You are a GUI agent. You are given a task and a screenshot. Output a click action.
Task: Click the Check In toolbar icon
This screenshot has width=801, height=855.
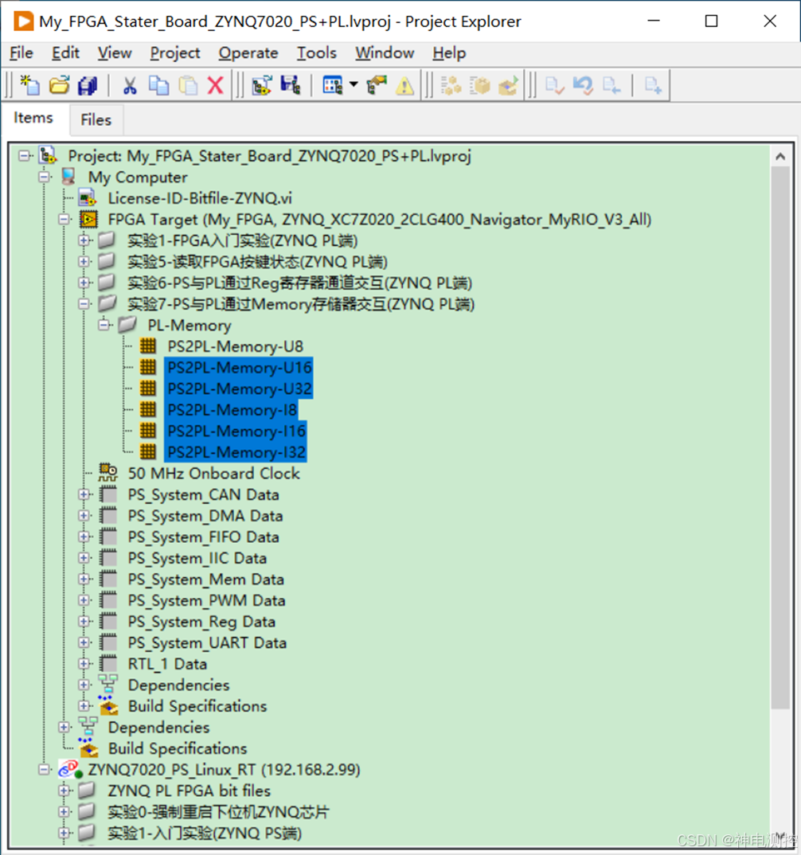coord(554,86)
